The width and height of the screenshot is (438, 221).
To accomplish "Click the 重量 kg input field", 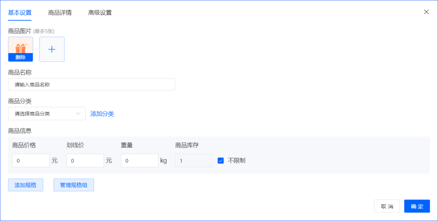I will point(140,161).
